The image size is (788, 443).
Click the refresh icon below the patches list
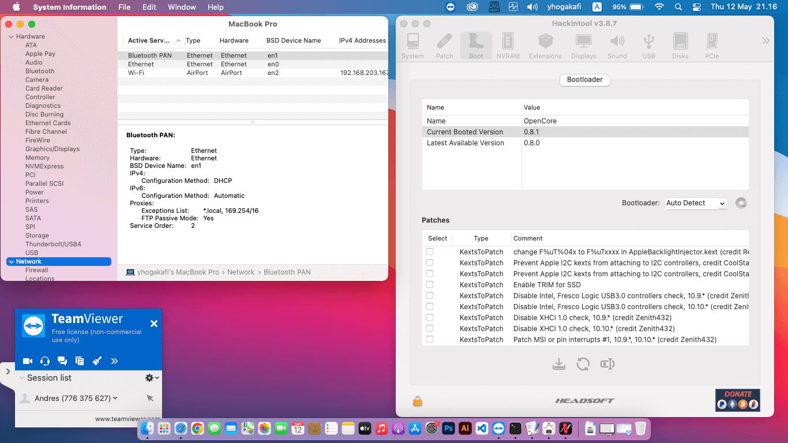[583, 364]
